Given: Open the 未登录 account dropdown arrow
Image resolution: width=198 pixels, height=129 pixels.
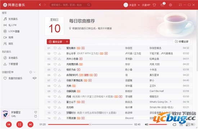Looking at the screenshot, I should coord(139,5).
